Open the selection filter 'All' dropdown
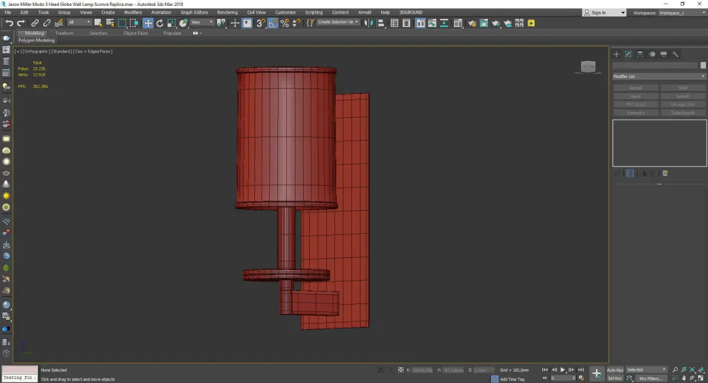708x383 pixels. click(79, 22)
